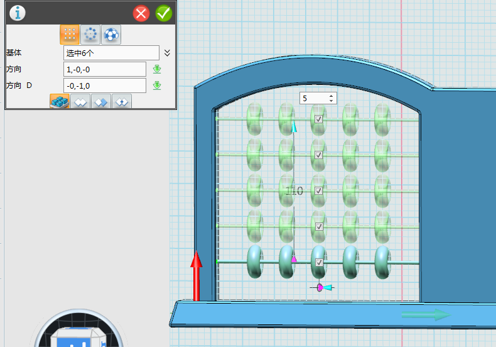Pick the fourth boolean option icon

point(121,102)
